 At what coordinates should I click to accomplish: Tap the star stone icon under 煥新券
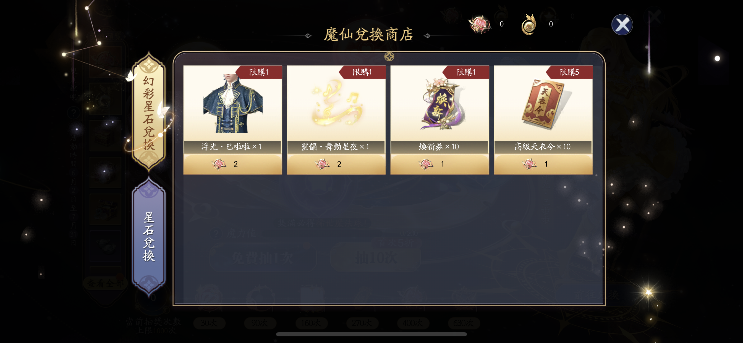point(426,164)
